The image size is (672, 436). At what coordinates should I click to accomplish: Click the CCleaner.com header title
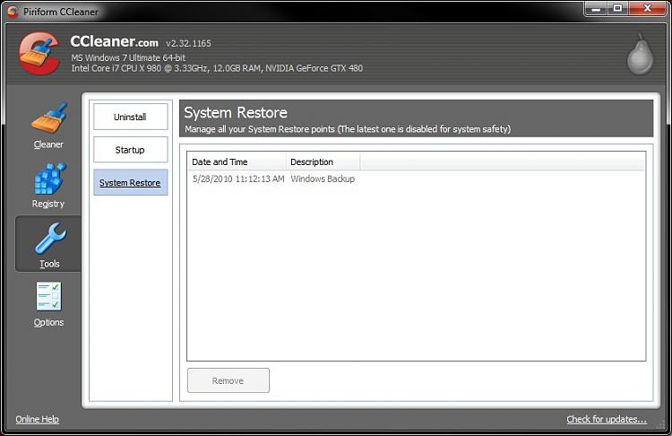pyautogui.click(x=114, y=41)
